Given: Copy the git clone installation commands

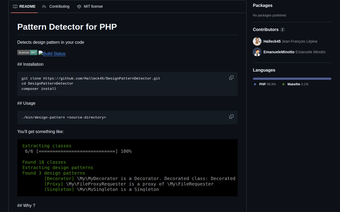Looking at the screenshot, I should tap(231, 78).
